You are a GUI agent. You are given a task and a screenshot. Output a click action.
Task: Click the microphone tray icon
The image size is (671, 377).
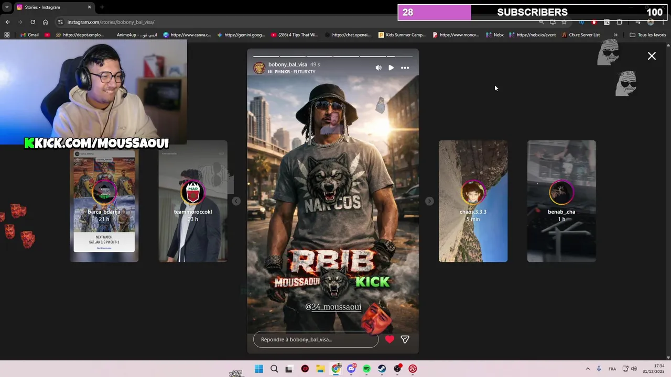pos(599,369)
